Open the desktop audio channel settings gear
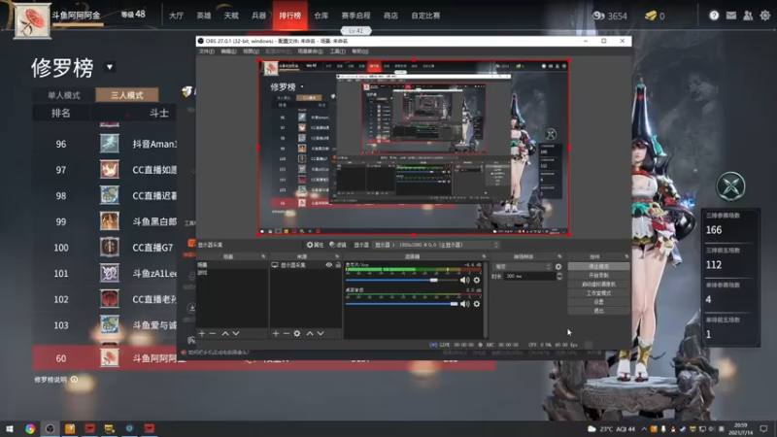This screenshot has width=777, height=437. coord(476,304)
